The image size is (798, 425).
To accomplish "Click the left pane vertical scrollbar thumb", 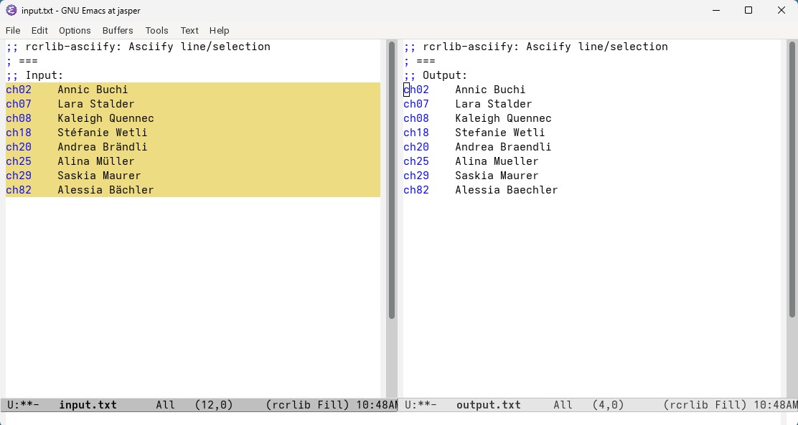I will pyautogui.click(x=392, y=181).
